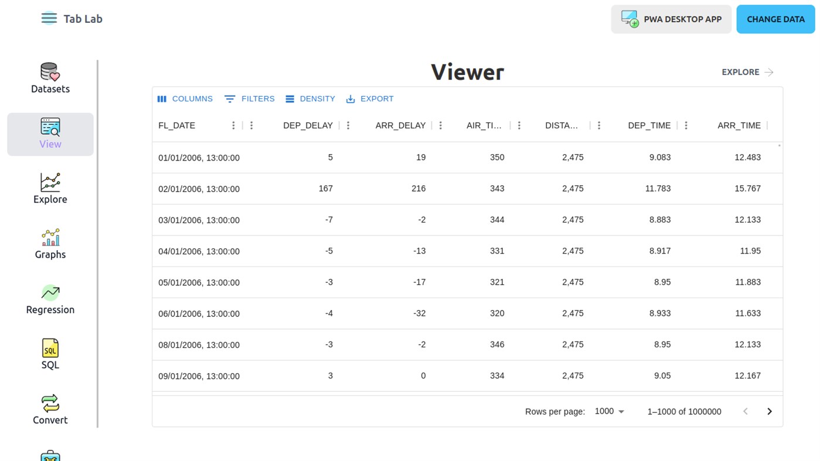Click the DEP_TIME value 9.083

pos(660,158)
